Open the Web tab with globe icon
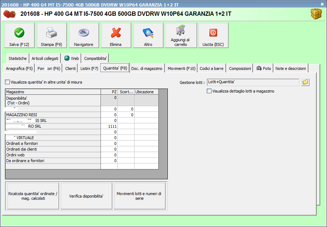 coord(72,58)
